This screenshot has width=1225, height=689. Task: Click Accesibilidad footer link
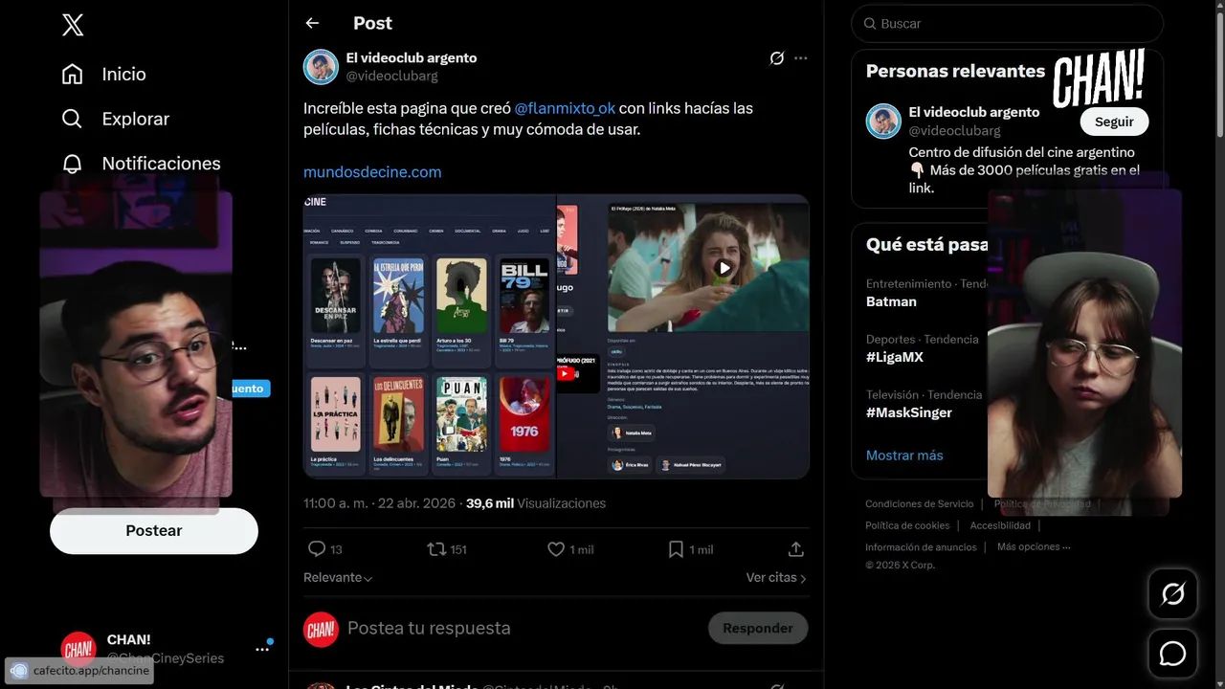pyautogui.click(x=1000, y=526)
